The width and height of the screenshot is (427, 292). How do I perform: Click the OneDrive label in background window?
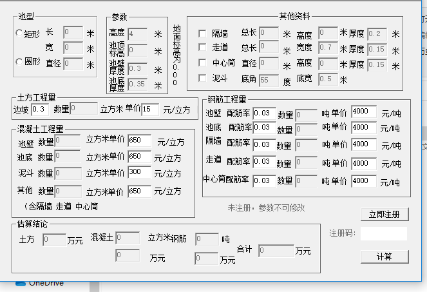point(46,283)
